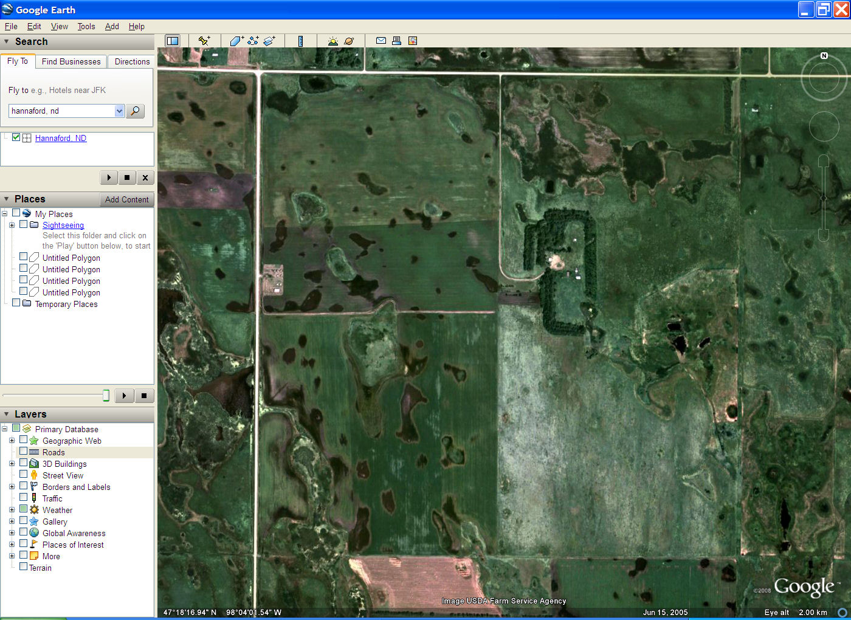851x620 pixels.
Task: Select the first Untitled Polygon item
Action: pyautogui.click(x=71, y=258)
